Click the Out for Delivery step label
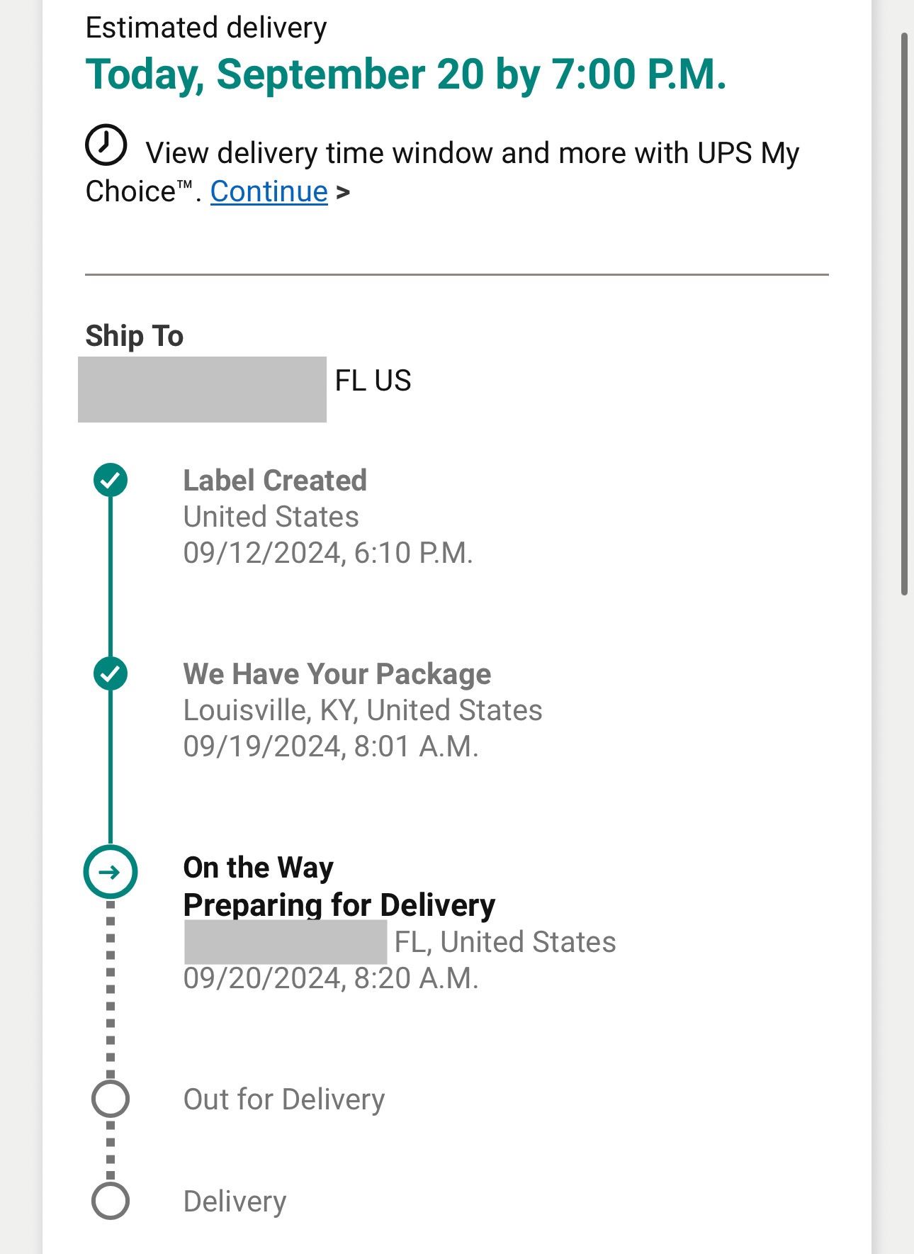914x1254 pixels. click(284, 1099)
